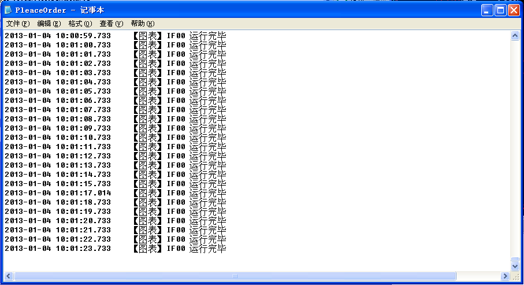The image size is (524, 285).
Task: Click the vertical scrollbar up arrow
Action: tap(515, 35)
